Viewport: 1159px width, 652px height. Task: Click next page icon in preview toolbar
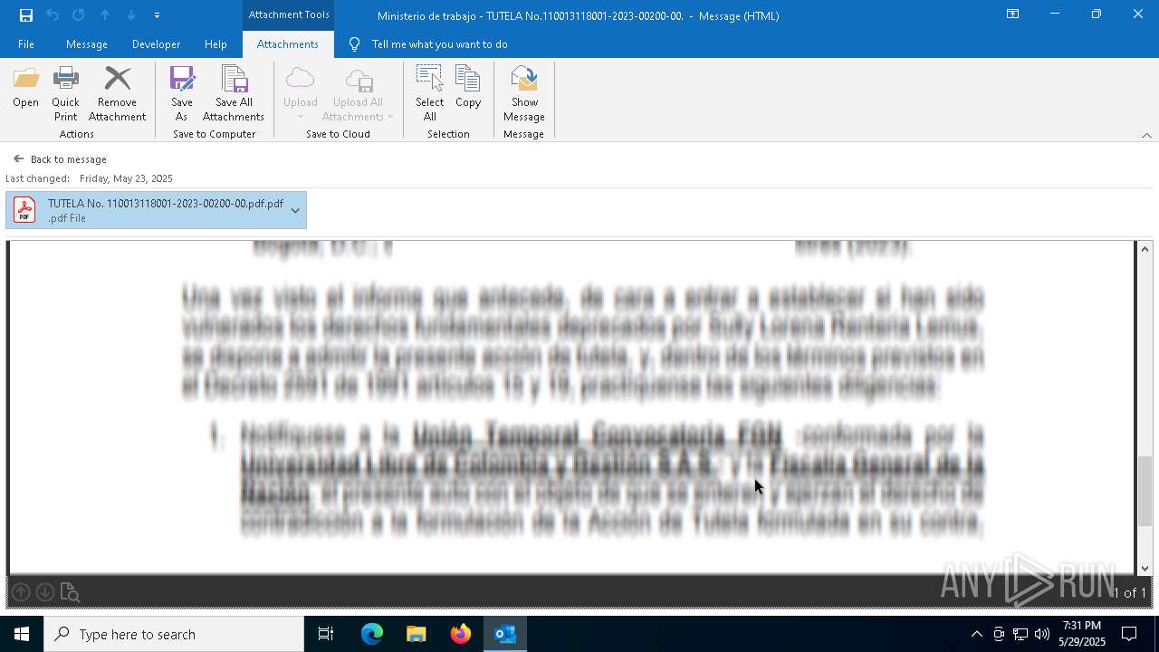coord(44,592)
